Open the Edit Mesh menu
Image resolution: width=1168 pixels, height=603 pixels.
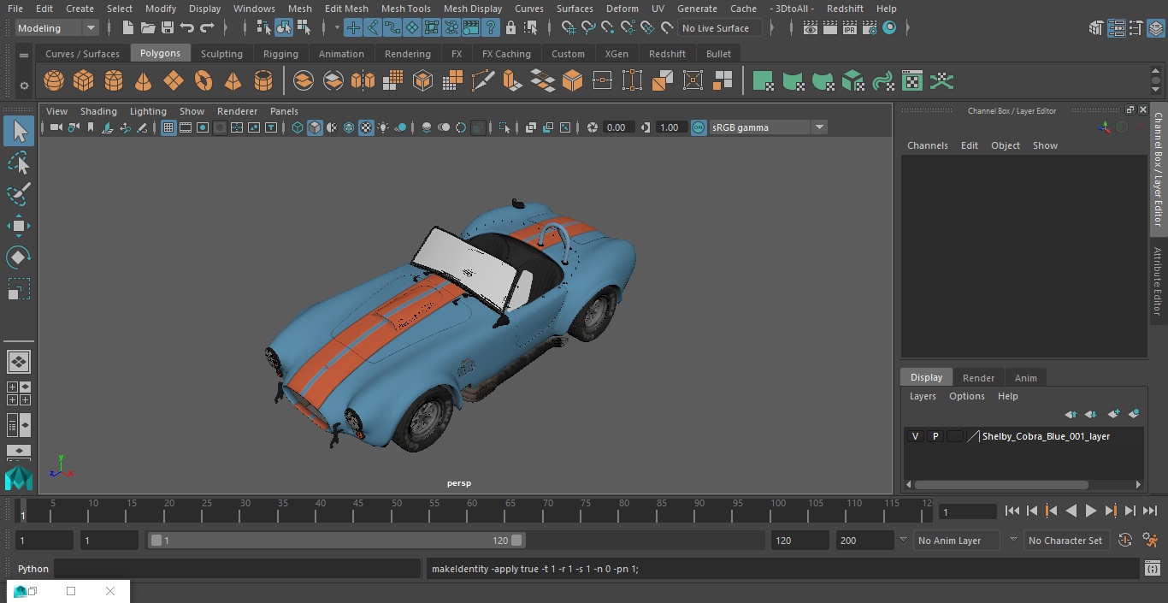346,9
